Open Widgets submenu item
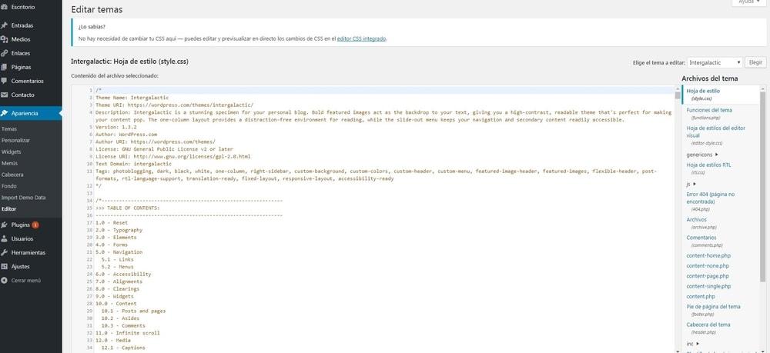The image size is (770, 353). [x=12, y=152]
